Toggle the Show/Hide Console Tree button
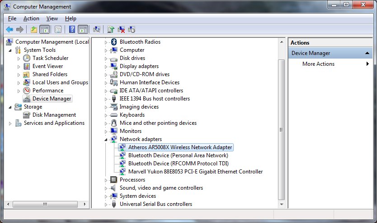The image size is (377, 223). coord(45,29)
